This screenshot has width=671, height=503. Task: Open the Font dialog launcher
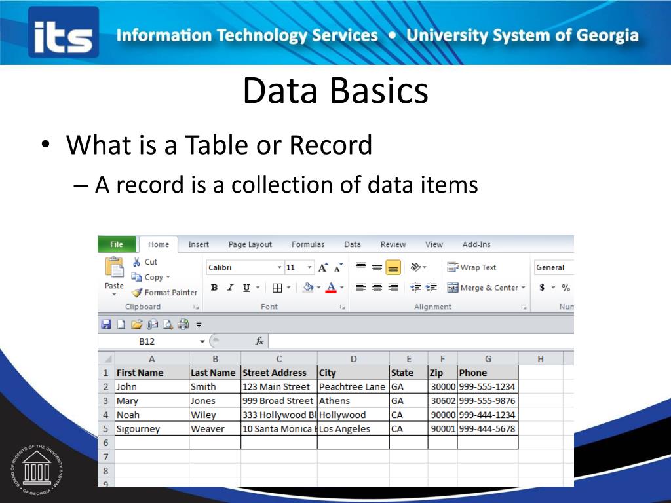[342, 307]
